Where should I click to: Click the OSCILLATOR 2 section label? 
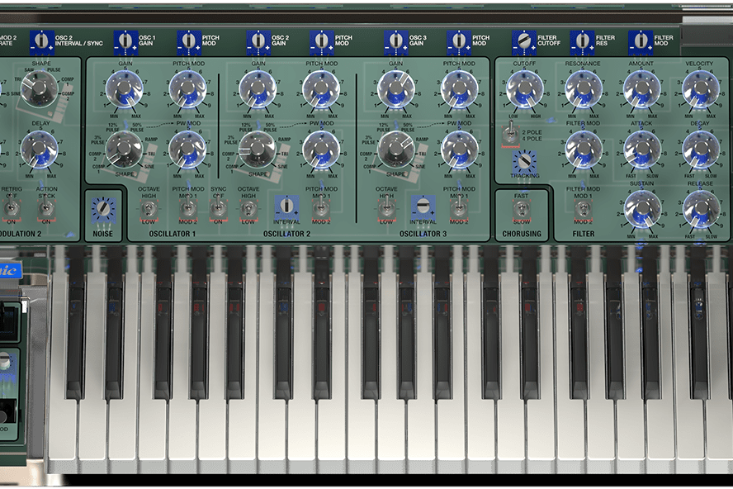[286, 234]
